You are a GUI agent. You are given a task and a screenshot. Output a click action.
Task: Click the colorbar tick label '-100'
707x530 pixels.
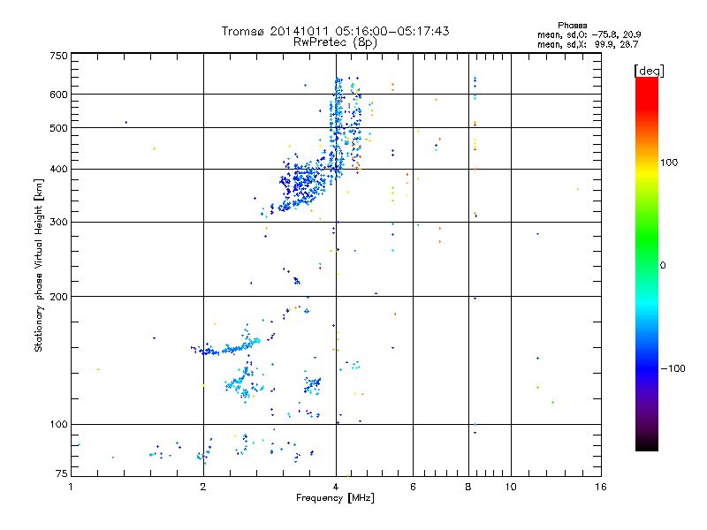click(x=673, y=368)
